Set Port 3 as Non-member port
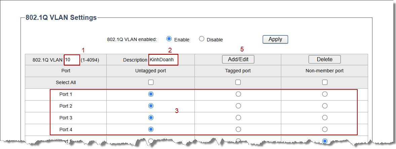 click(325, 118)
